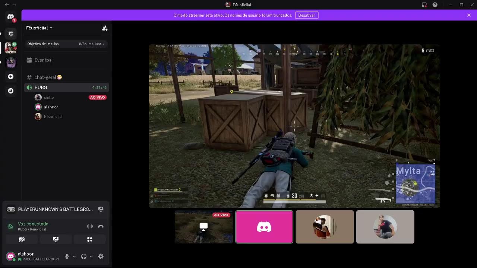Open user settings gear icon
This screenshot has height=268, width=477.
click(x=101, y=256)
